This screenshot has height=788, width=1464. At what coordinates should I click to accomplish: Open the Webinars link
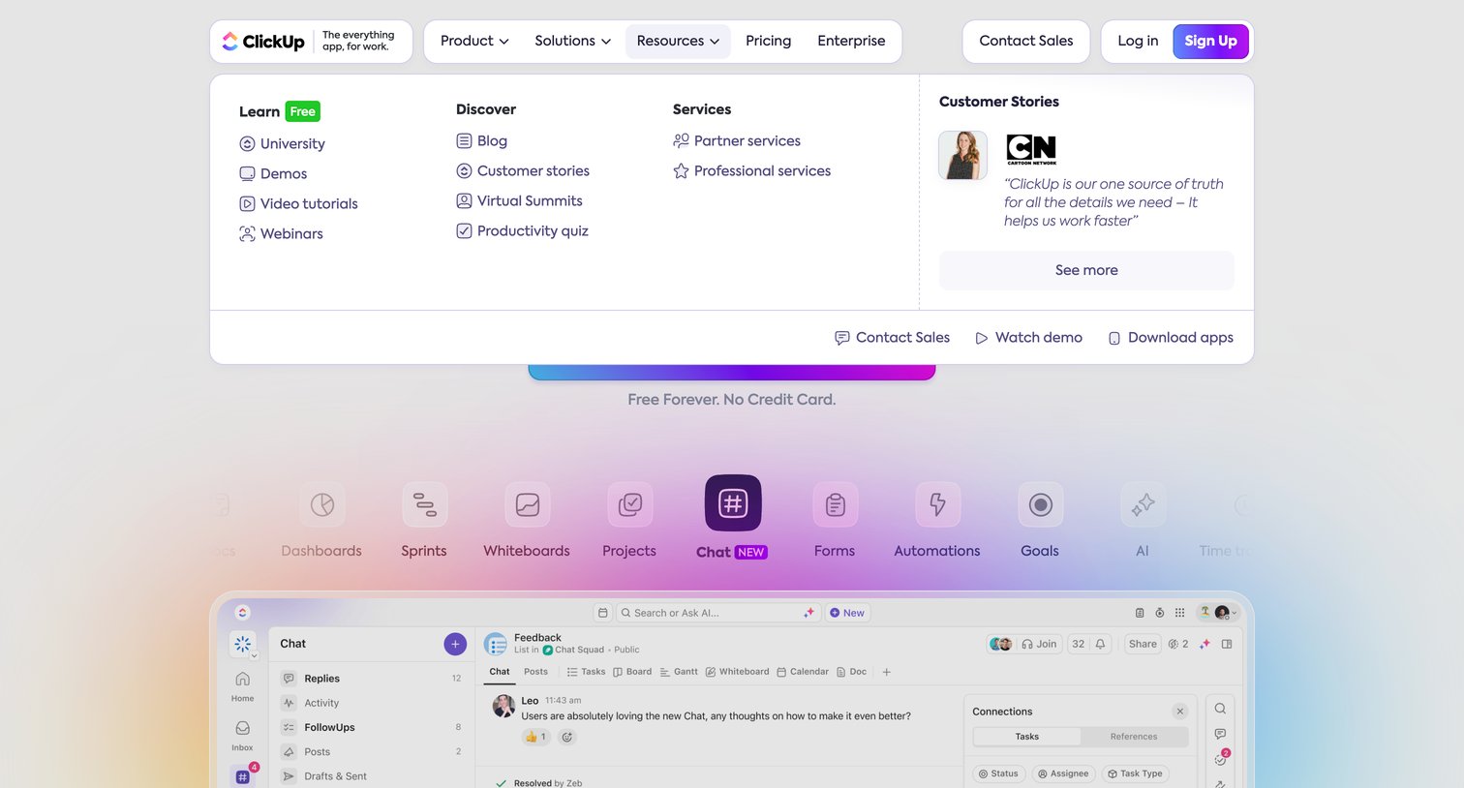(x=281, y=233)
